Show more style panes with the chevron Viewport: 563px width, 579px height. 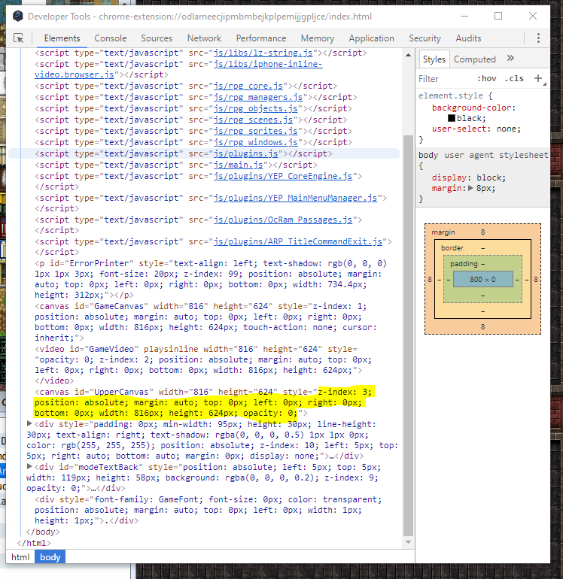click(x=510, y=58)
